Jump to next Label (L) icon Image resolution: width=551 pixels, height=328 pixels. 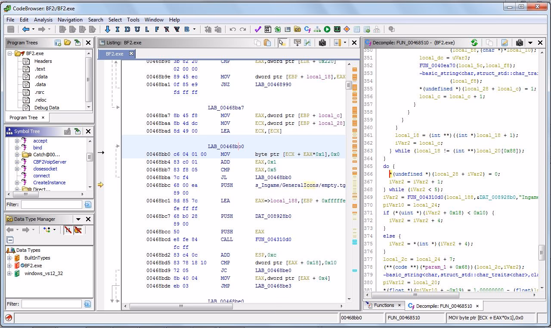coord(147,29)
